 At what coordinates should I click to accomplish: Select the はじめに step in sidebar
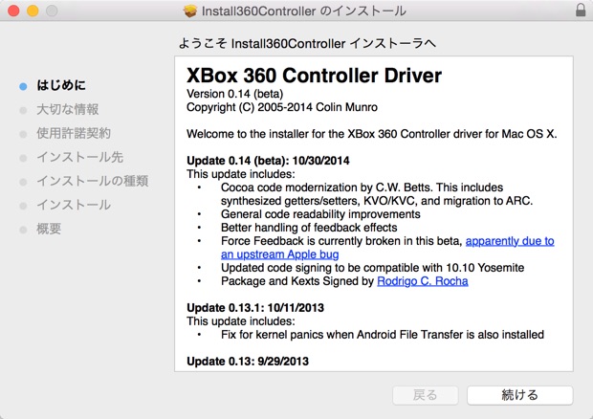click(x=61, y=85)
